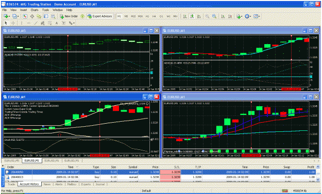Switch chart to line chart style

pos(199,16)
